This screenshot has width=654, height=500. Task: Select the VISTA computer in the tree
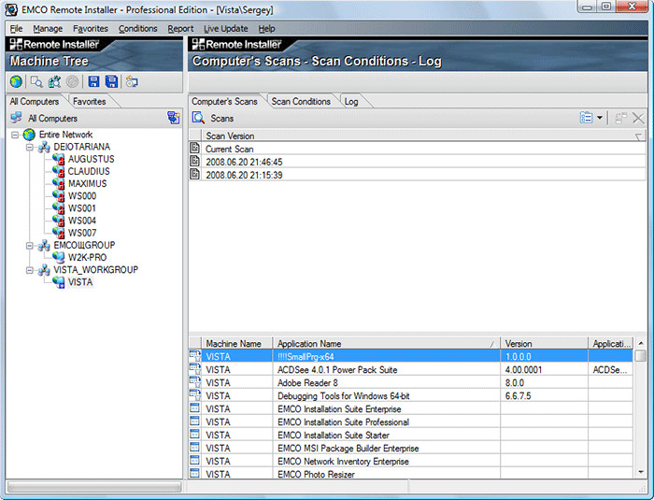pos(80,282)
